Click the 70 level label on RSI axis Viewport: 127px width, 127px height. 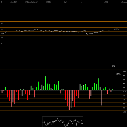click(x=2, y=29)
